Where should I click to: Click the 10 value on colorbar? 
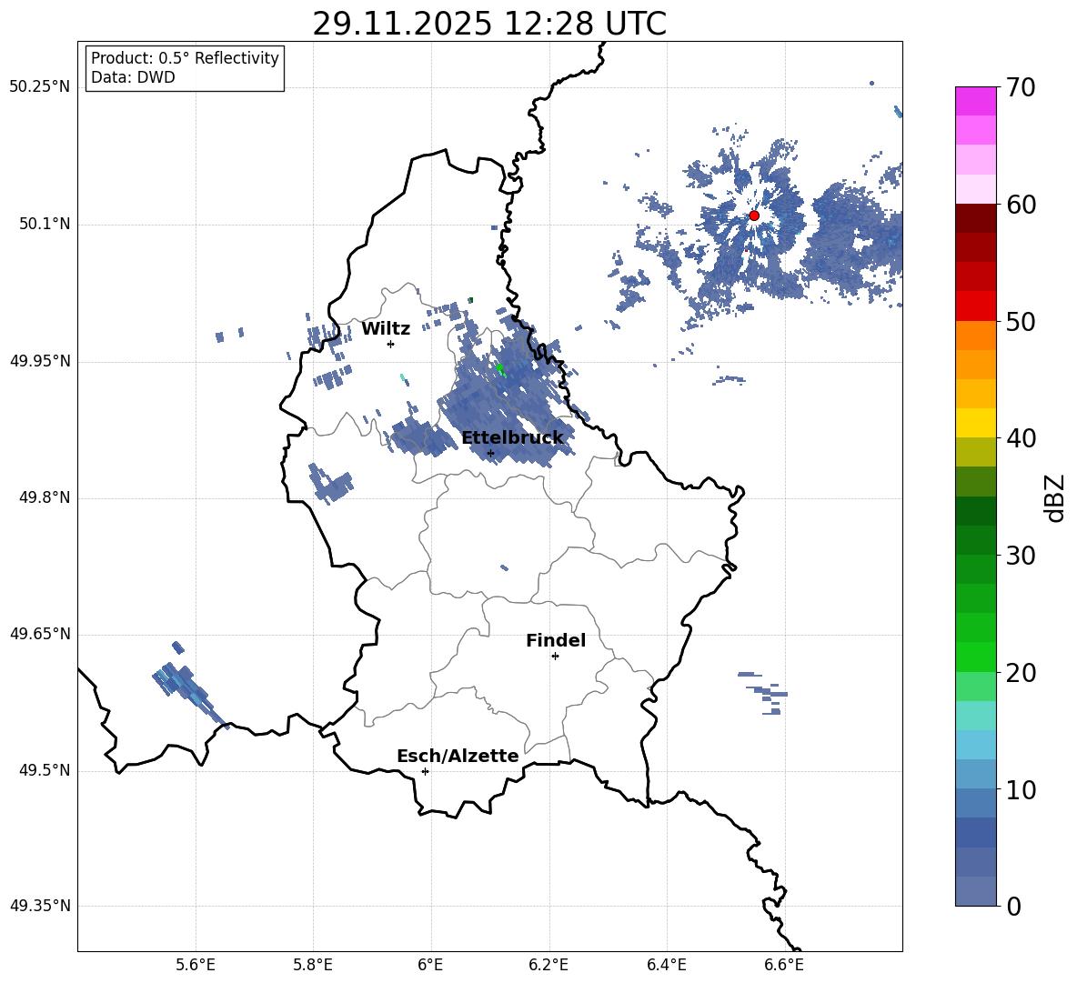tap(1021, 789)
